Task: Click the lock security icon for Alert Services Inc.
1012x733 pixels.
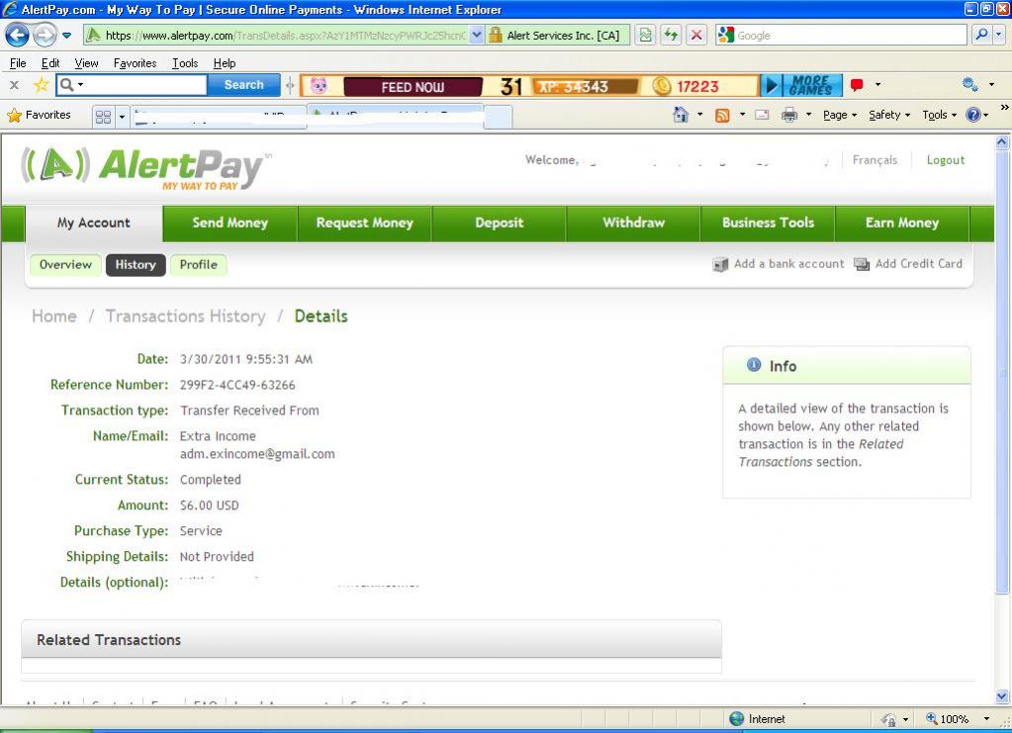Action: coord(495,36)
